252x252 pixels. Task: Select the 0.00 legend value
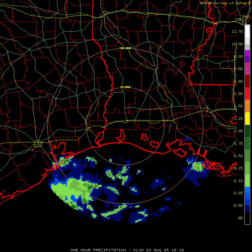(238, 206)
